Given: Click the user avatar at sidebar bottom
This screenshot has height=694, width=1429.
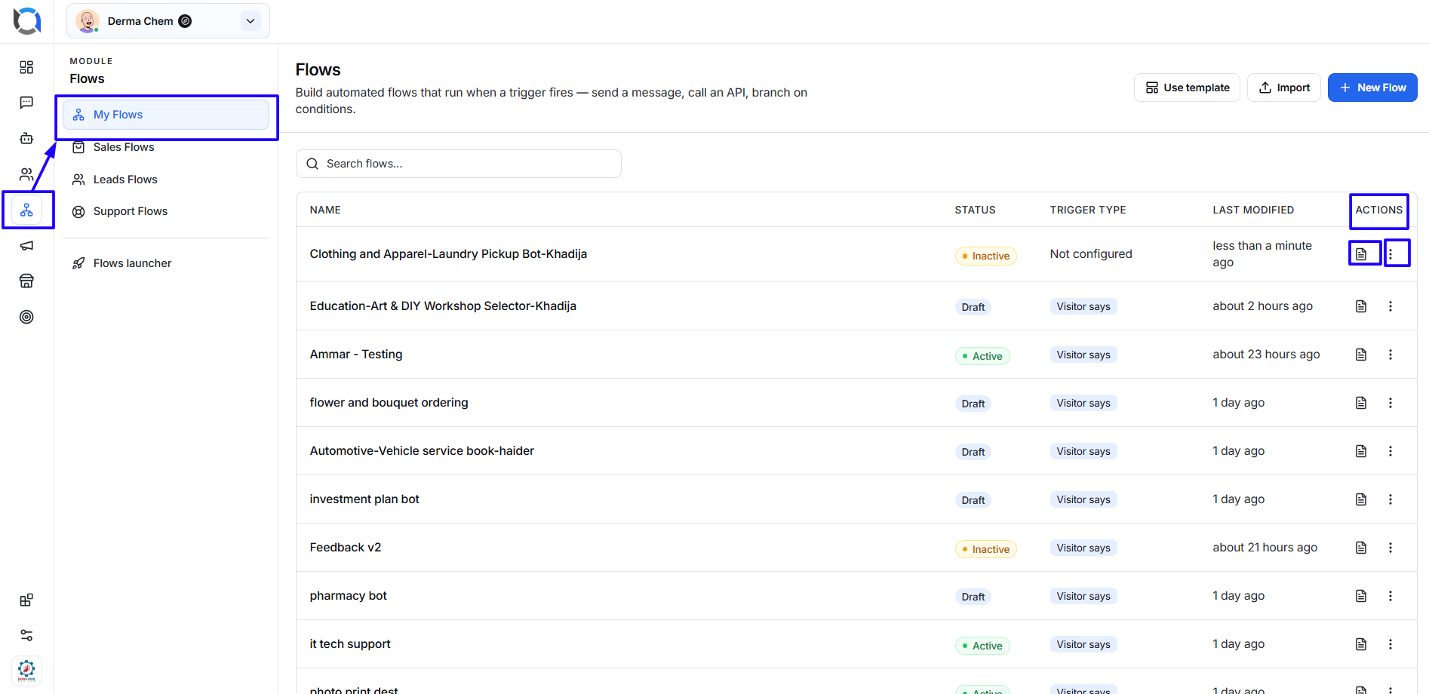Looking at the screenshot, I should pyautogui.click(x=26, y=670).
